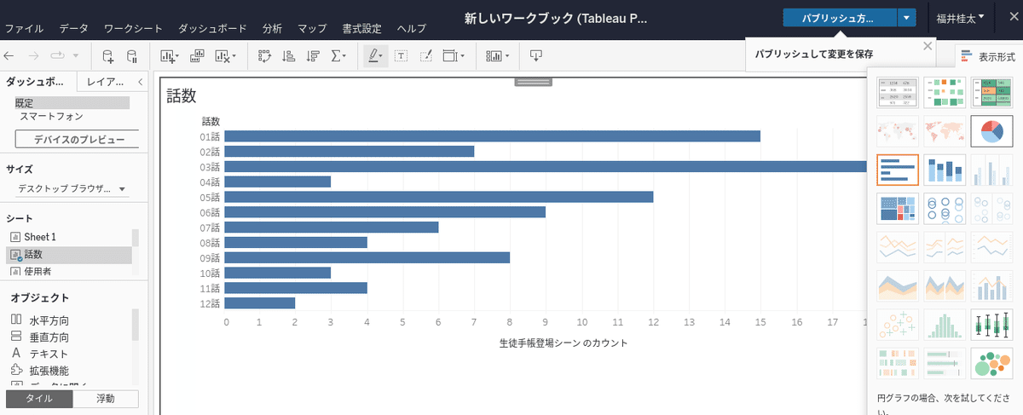Screen dimensions: 1023x415
Task: Click the duplicate sheet icon
Action: pyautogui.click(x=197, y=56)
